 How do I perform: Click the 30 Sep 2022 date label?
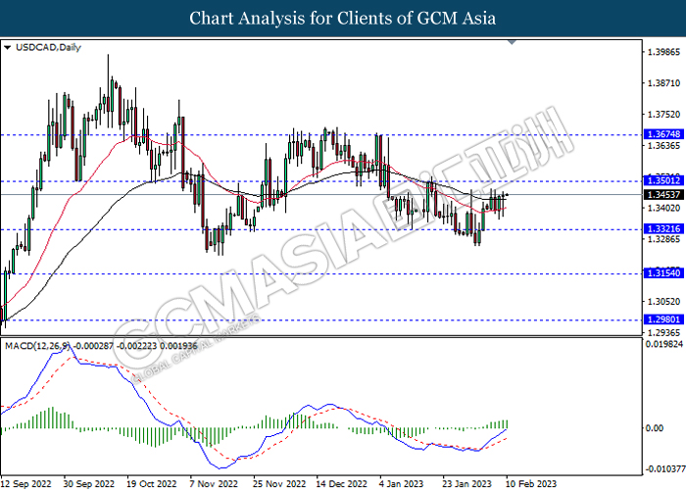point(89,484)
